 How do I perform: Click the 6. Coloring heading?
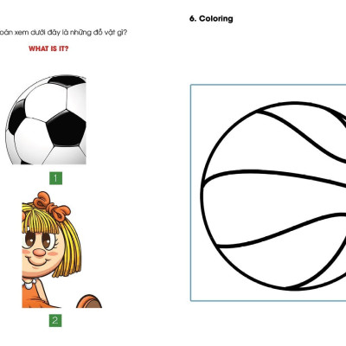[x=211, y=19]
